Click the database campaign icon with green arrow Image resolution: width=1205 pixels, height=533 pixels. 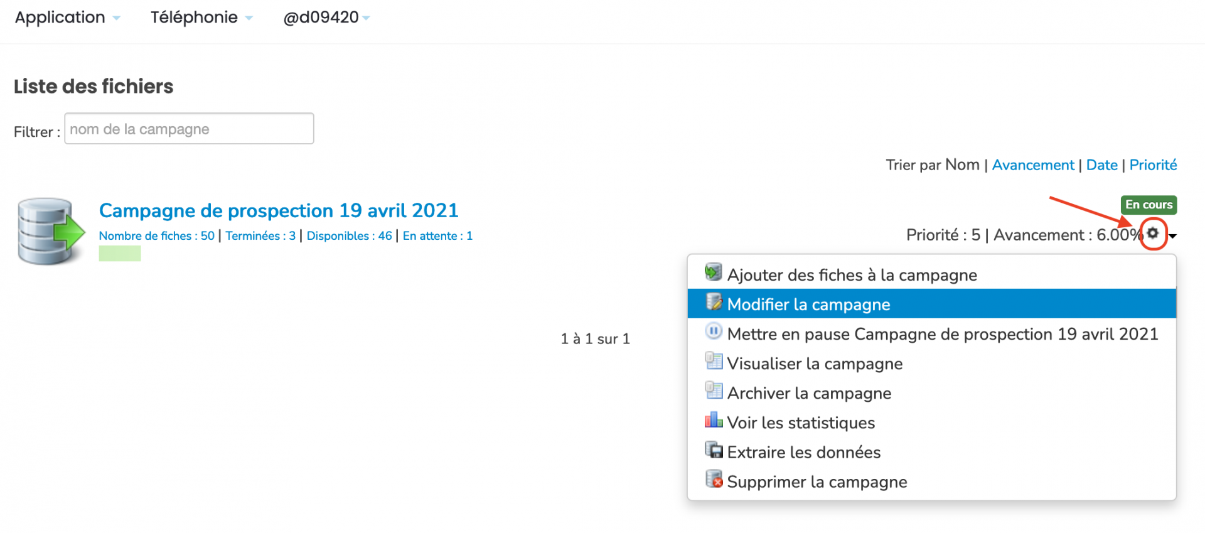(x=51, y=231)
